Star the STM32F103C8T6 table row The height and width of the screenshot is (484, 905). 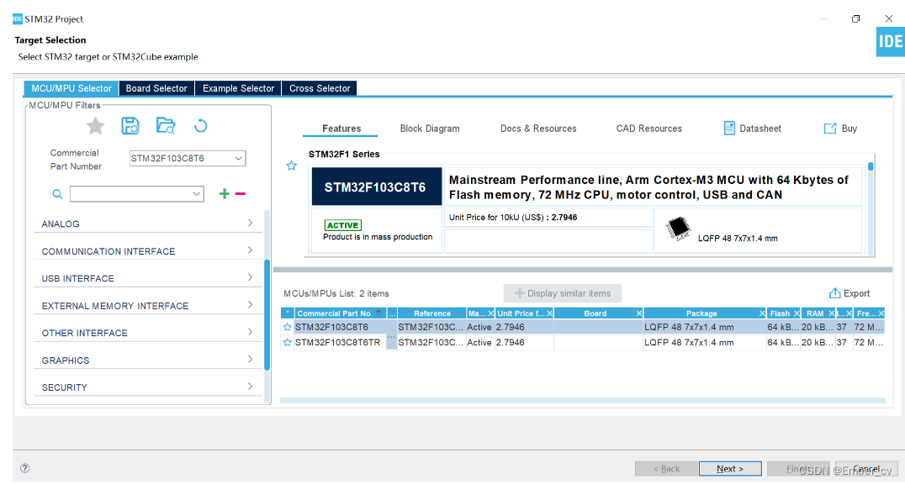288,327
